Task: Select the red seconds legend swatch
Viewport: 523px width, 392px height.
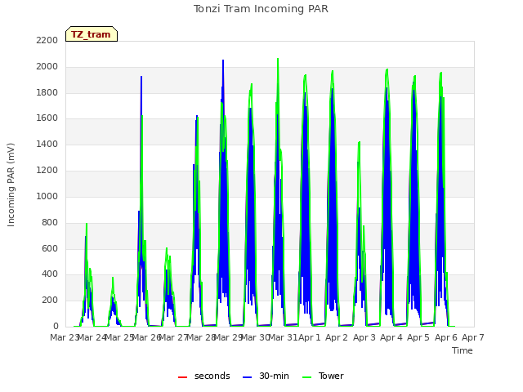Action: (182, 377)
